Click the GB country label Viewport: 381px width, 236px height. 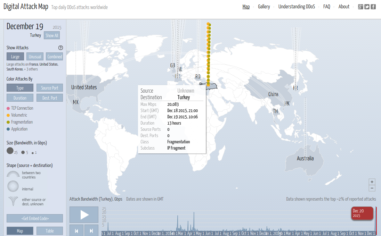172,65
